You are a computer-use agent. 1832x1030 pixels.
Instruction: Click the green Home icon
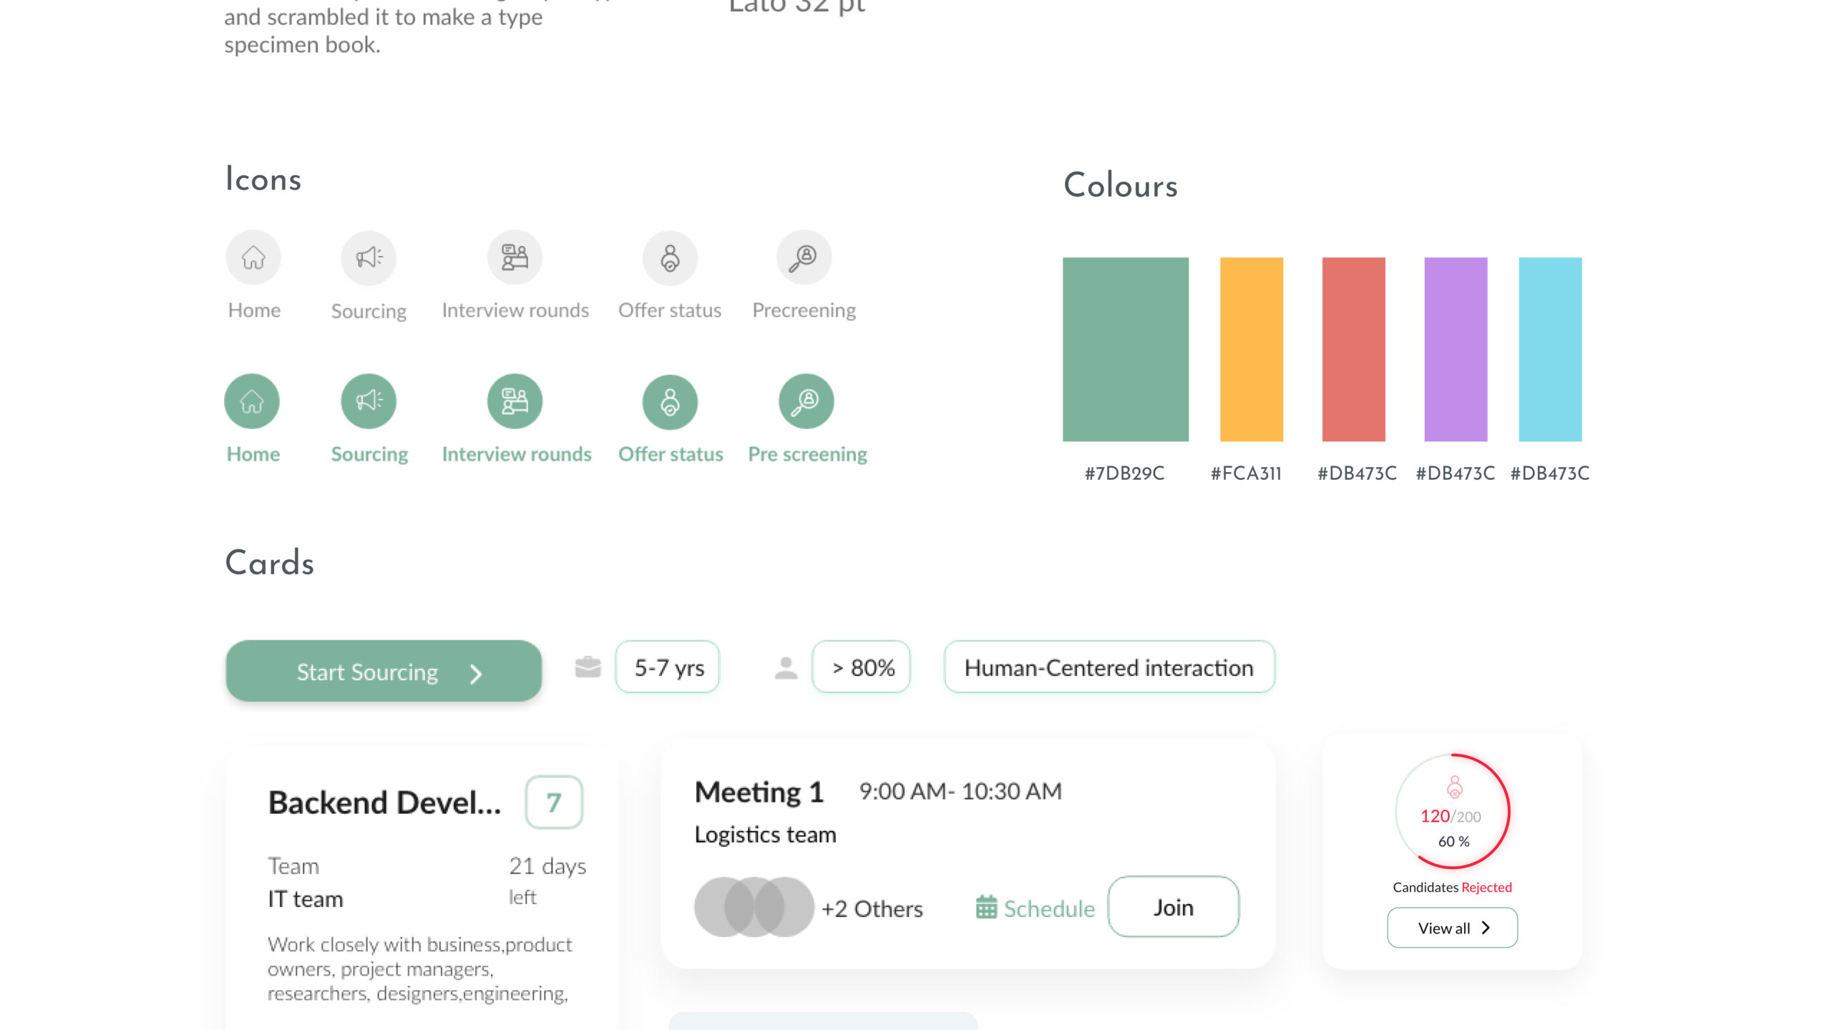(x=252, y=401)
